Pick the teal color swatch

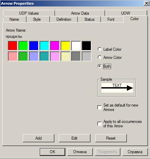click(x=44, y=56)
